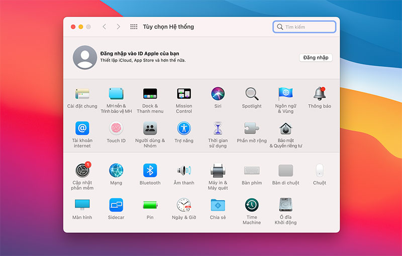Viewport: 402px width, 256px height.
Task: Go back with the left chevron
Action: [105, 27]
